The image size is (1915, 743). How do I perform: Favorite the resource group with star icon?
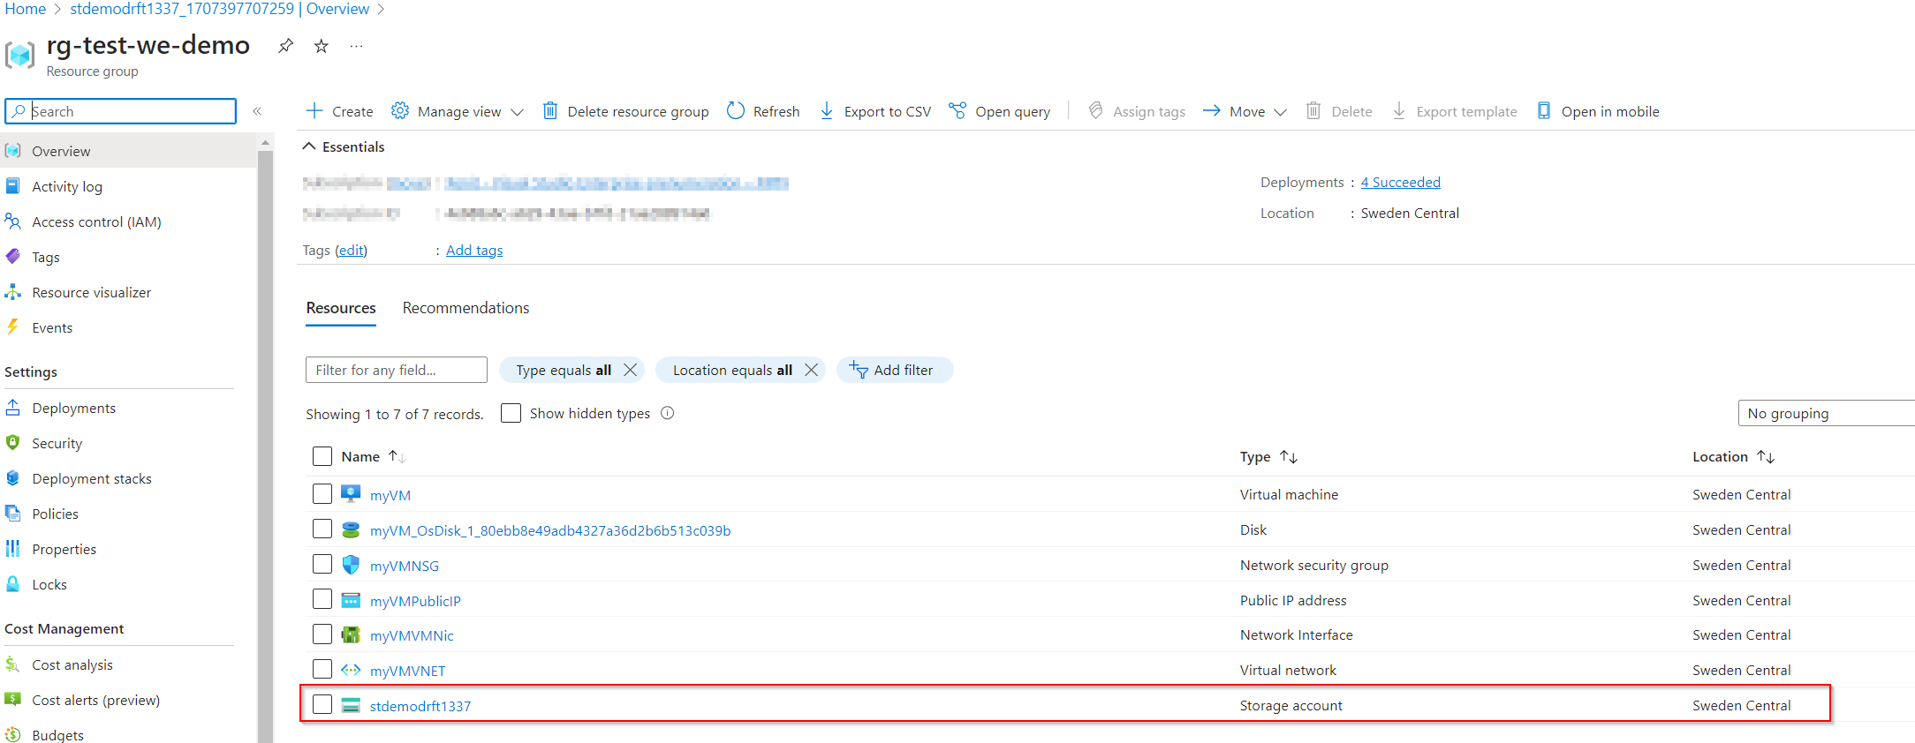322,46
